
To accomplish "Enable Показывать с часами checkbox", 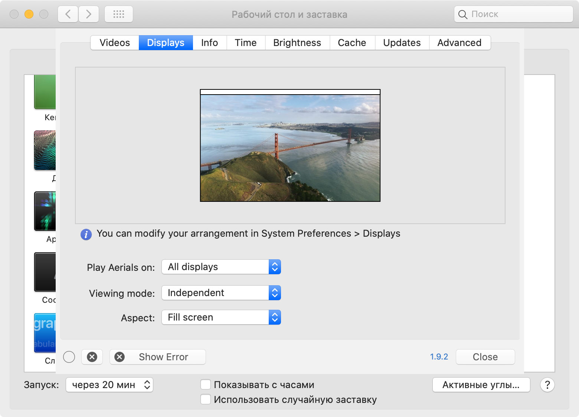I will [x=206, y=384].
